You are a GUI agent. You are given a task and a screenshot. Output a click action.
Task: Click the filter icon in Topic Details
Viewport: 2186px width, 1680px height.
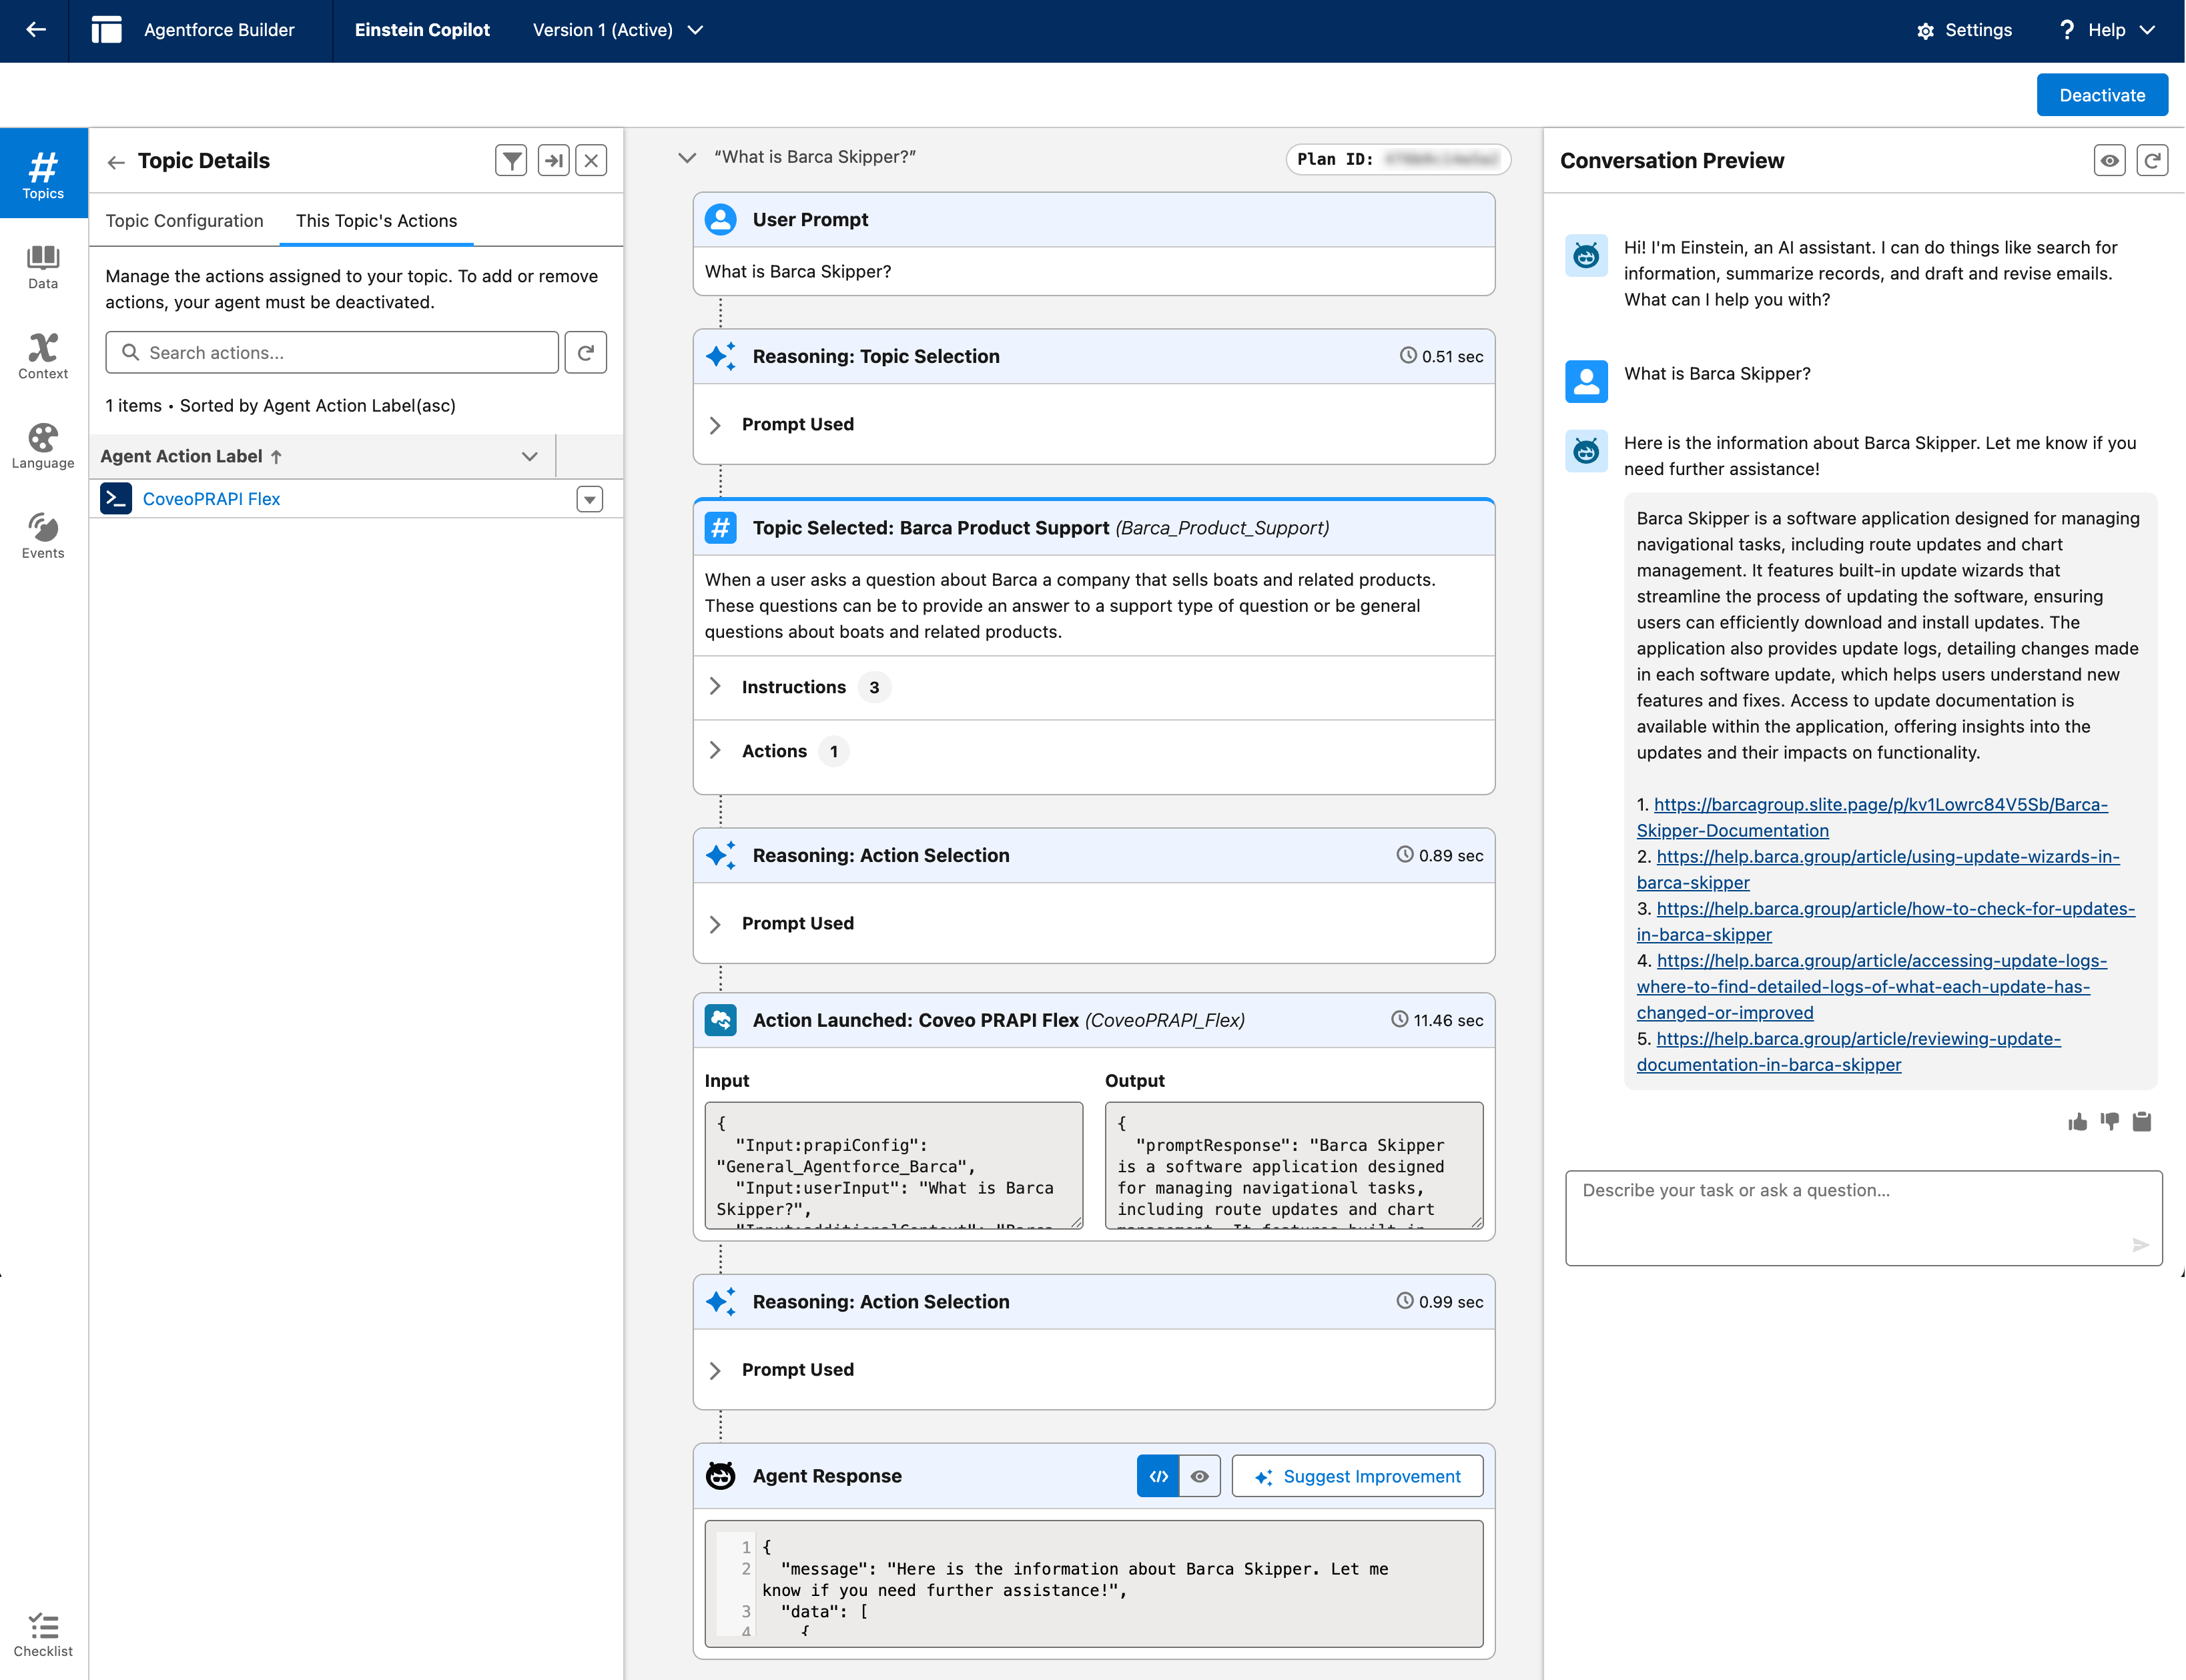click(511, 160)
